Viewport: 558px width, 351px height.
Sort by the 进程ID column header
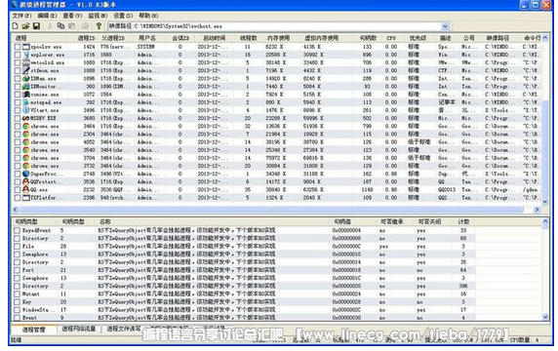point(82,38)
